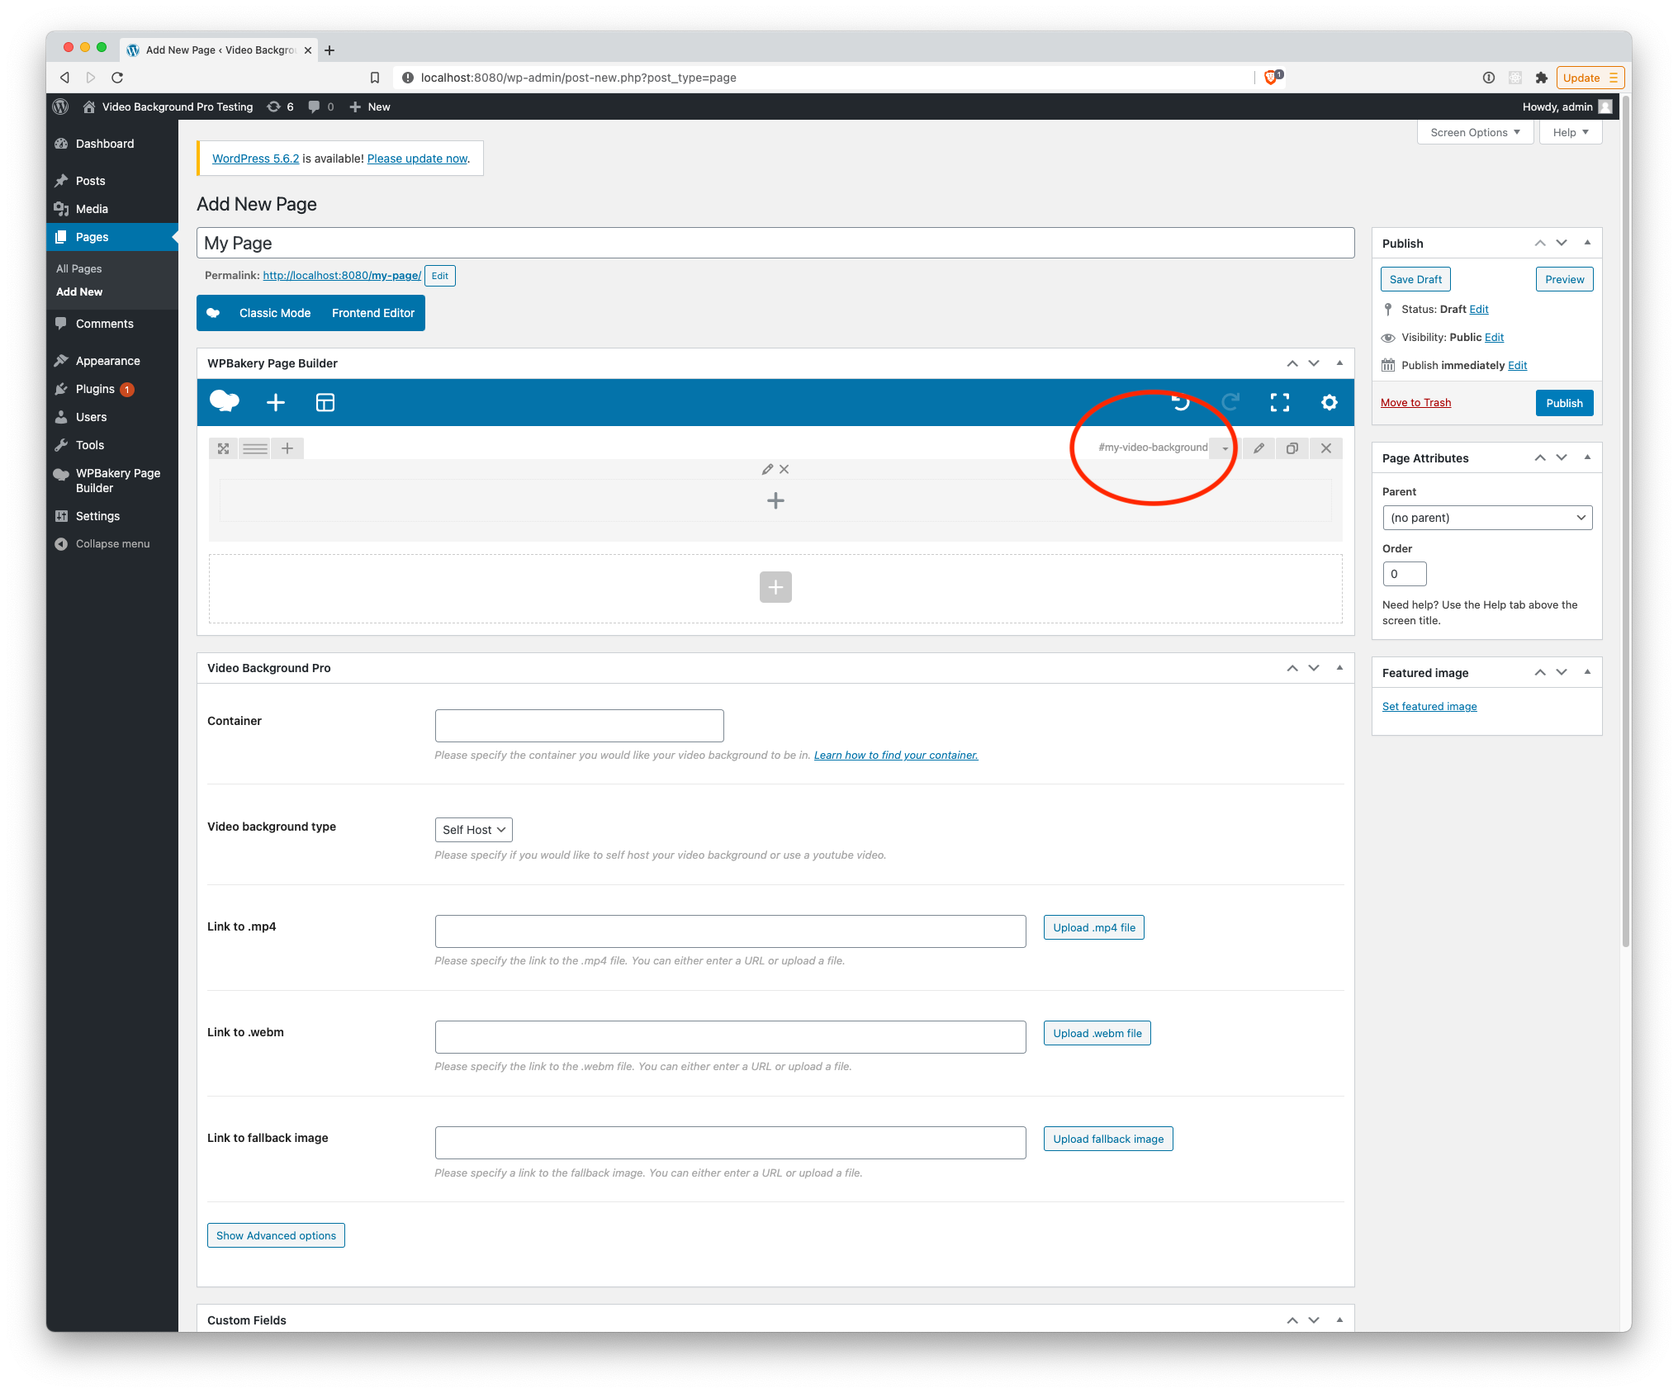Select Frontend Editor tab

(x=373, y=314)
